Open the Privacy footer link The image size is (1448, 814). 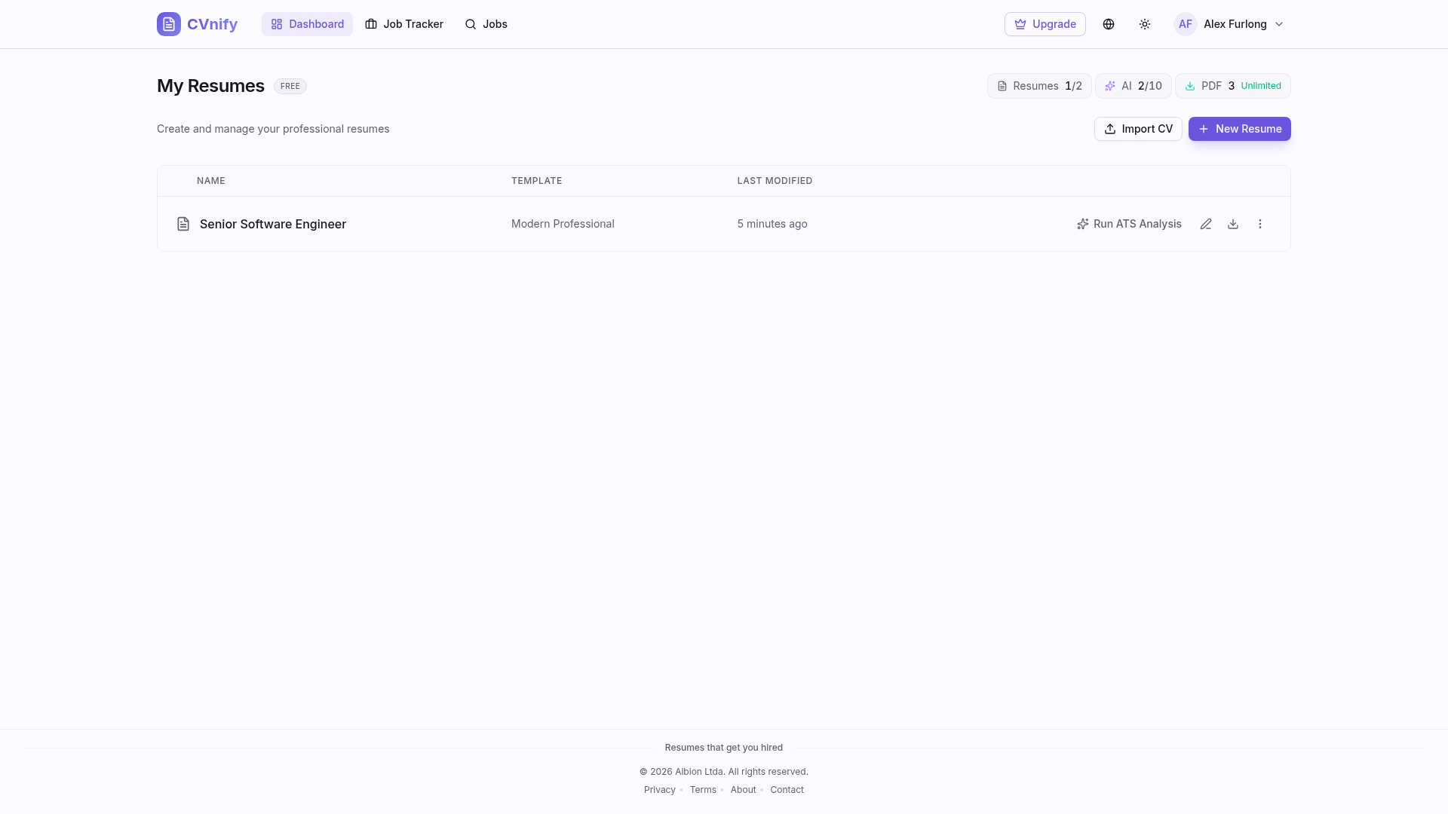click(659, 789)
